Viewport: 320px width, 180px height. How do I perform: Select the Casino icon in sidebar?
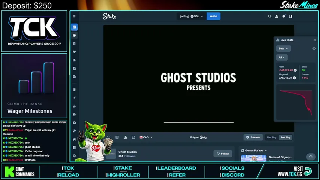pos(74,27)
